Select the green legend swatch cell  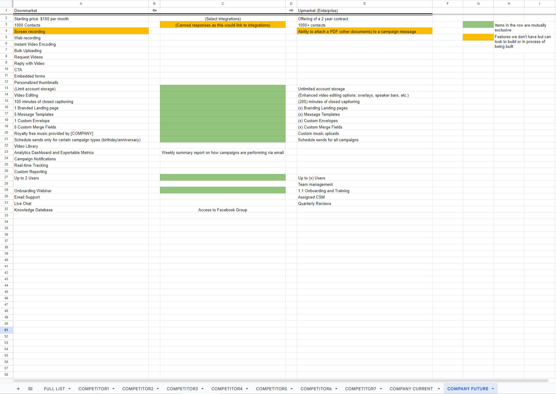[478, 25]
